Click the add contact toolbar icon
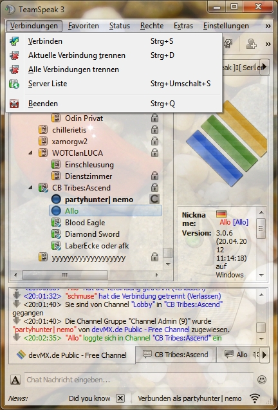Screen dimensions: 278x410 [251, 44]
